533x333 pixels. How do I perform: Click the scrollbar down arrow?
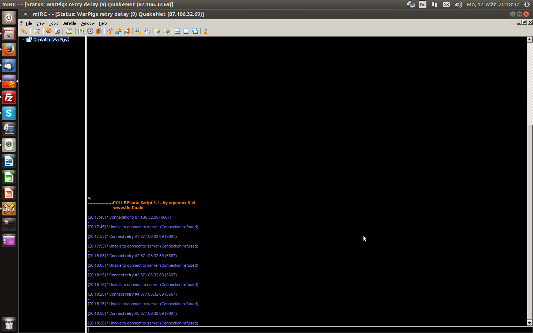(529, 323)
